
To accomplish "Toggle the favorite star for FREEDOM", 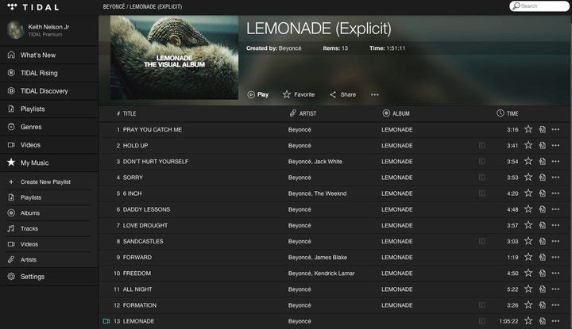I will pyautogui.click(x=528, y=273).
